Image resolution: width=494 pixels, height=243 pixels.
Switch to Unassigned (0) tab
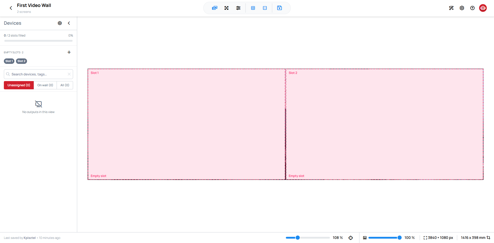pyautogui.click(x=19, y=85)
